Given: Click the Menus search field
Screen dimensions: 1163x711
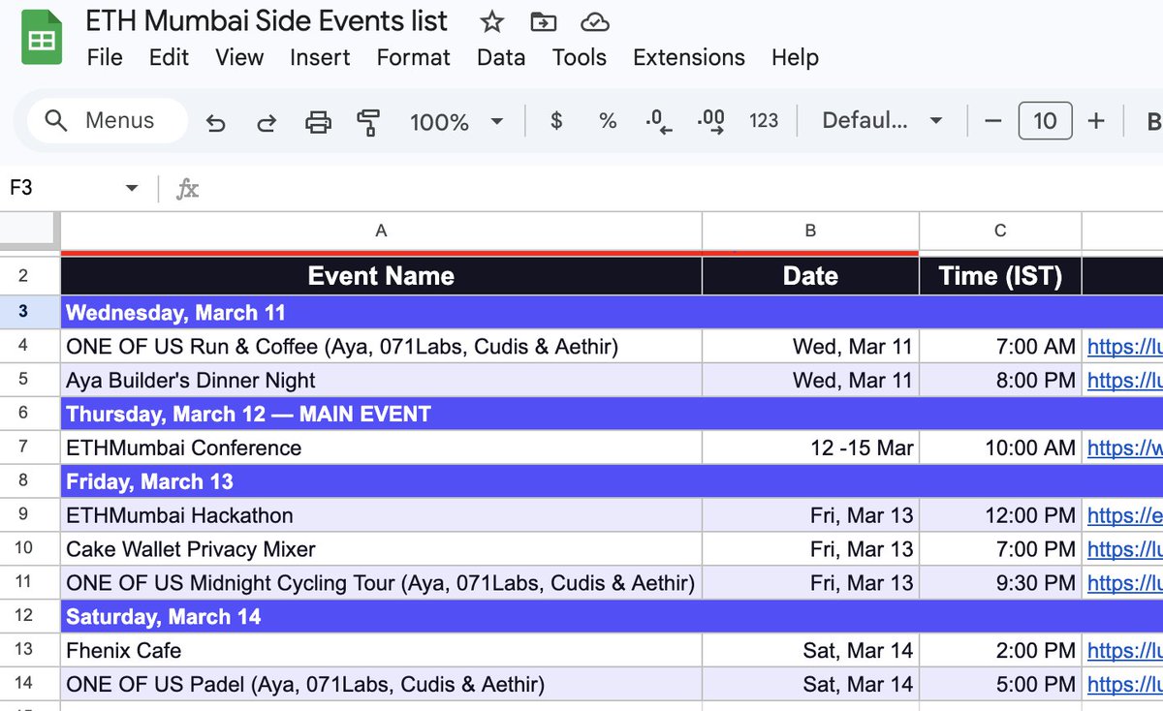Looking at the screenshot, I should click(108, 121).
